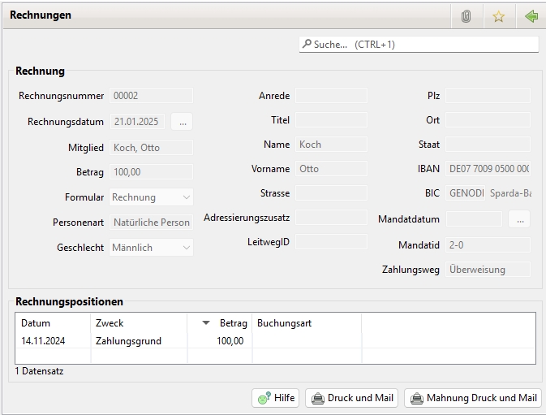
Task: Open the Mandatdatum date picker button
Action: pyautogui.click(x=519, y=219)
